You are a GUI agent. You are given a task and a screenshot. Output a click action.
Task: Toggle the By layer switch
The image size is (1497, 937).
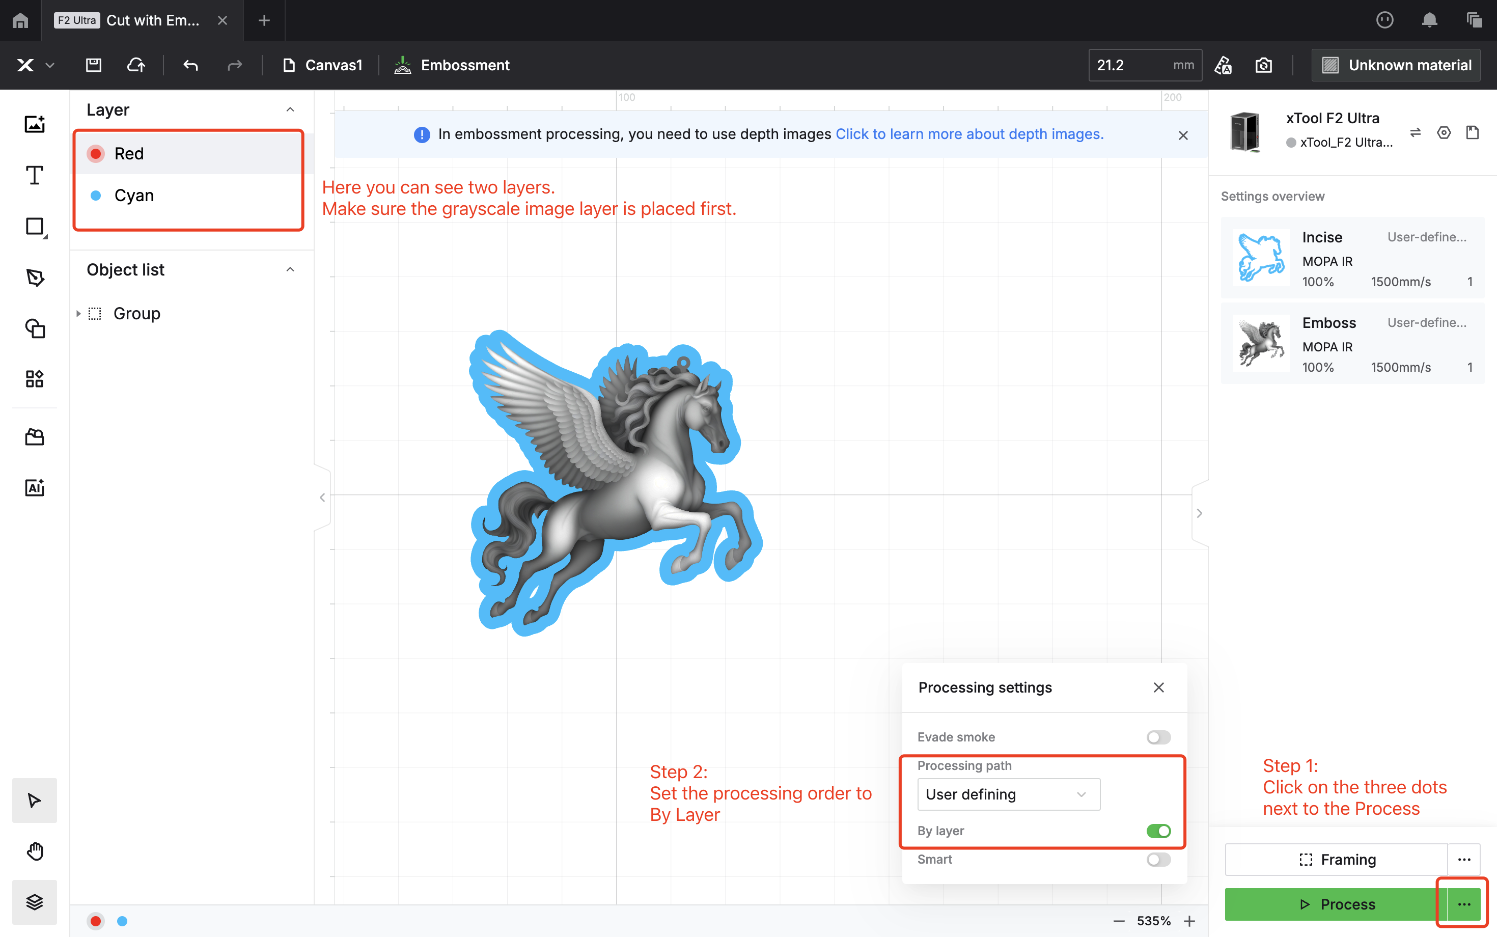click(x=1158, y=831)
